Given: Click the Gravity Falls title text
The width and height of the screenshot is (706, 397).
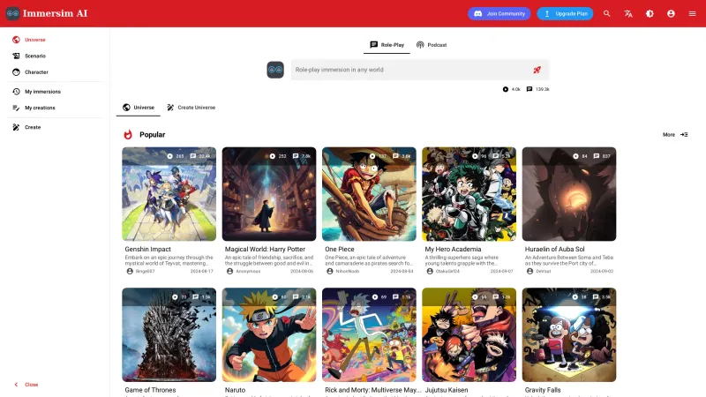Looking at the screenshot, I should coord(543,390).
